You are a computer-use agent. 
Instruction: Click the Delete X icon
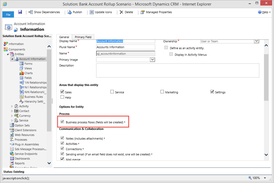pyautogui.click(x=121, y=12)
